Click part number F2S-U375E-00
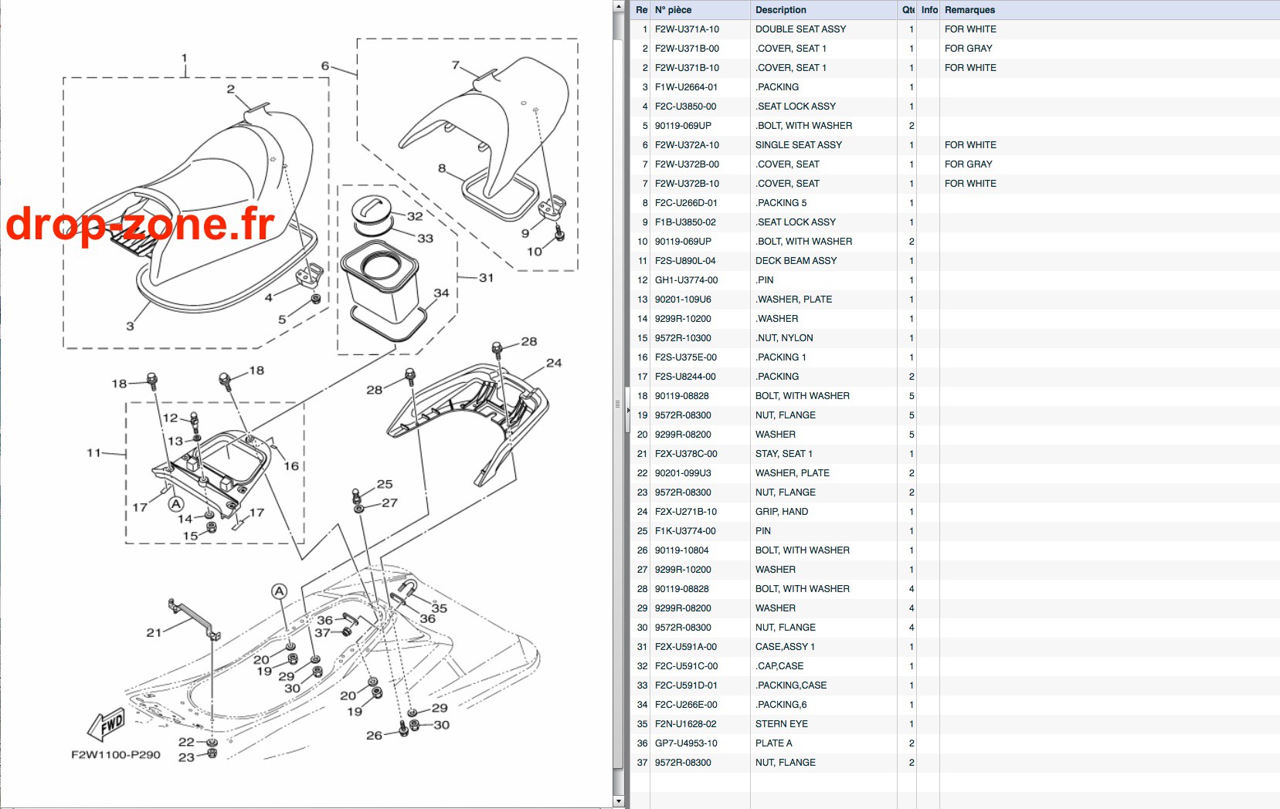The height and width of the screenshot is (809, 1280). 686,357
